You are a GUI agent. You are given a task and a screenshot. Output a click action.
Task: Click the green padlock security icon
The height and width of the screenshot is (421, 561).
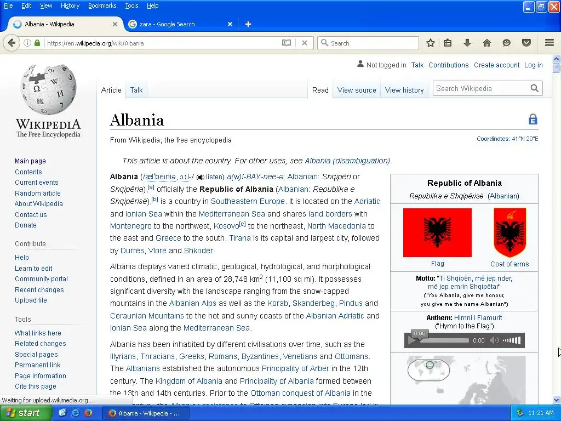click(x=37, y=43)
